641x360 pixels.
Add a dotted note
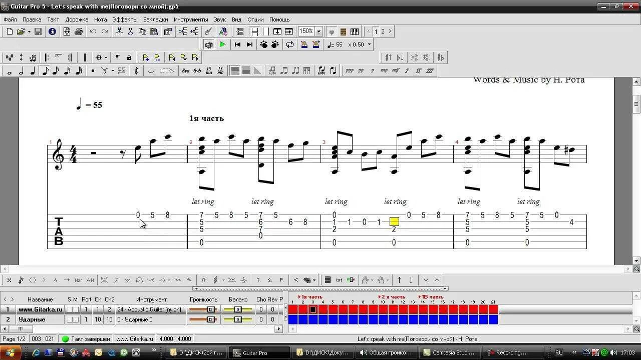pyautogui.click(x=93, y=71)
